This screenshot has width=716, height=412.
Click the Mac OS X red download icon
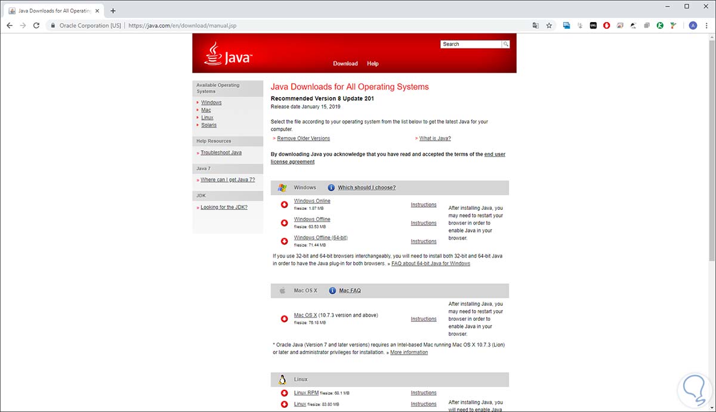(x=284, y=319)
